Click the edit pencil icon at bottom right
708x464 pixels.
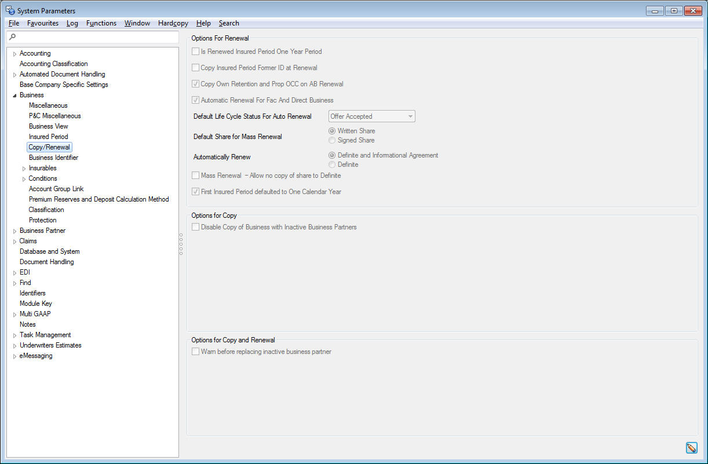pyautogui.click(x=691, y=448)
